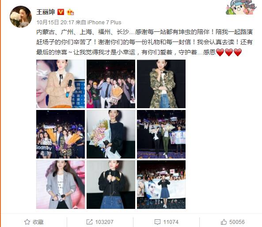Open photo of woman in camouflage jacket
The height and width of the screenshot is (227, 262).
[x=161, y=84]
